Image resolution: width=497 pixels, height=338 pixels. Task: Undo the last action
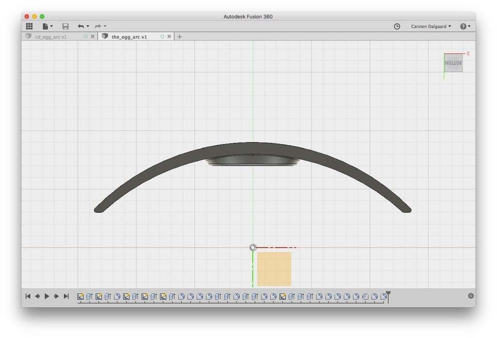81,26
